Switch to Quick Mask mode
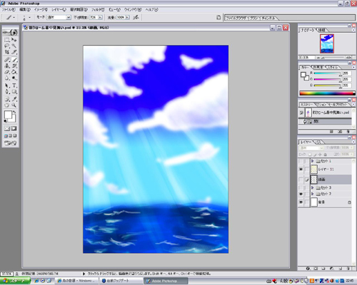 [x=14, y=128]
